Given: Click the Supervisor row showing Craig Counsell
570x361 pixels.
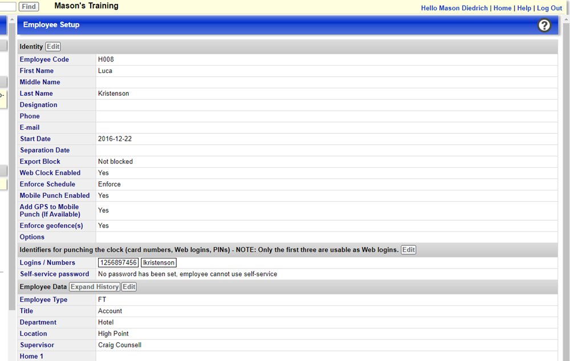Looking at the screenshot, I should 120,344.
